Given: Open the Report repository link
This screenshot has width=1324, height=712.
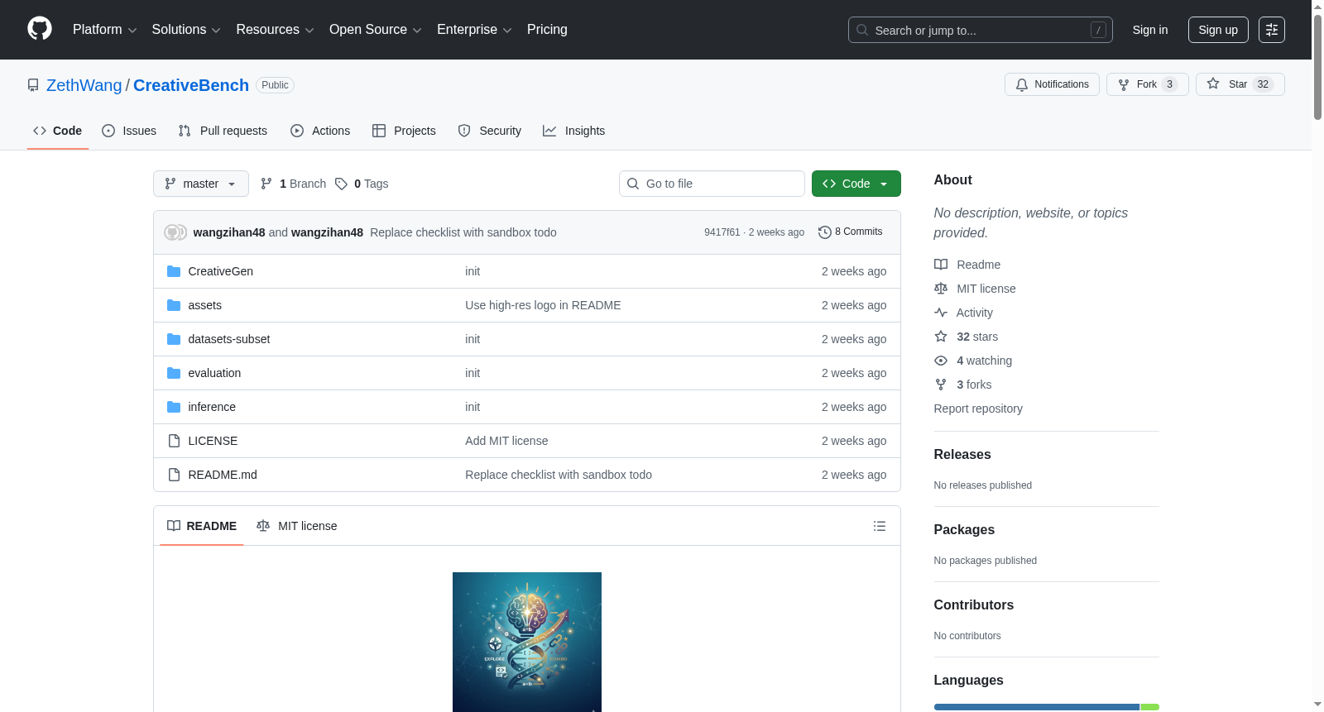Looking at the screenshot, I should (x=978, y=409).
